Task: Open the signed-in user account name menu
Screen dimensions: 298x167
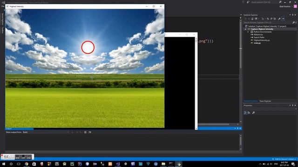Action: point(285,6)
